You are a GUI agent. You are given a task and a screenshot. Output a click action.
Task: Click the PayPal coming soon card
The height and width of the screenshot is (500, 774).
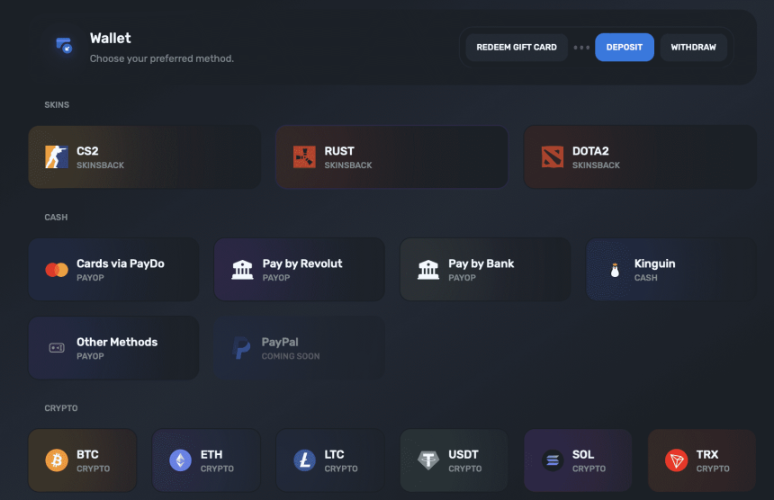pos(299,348)
